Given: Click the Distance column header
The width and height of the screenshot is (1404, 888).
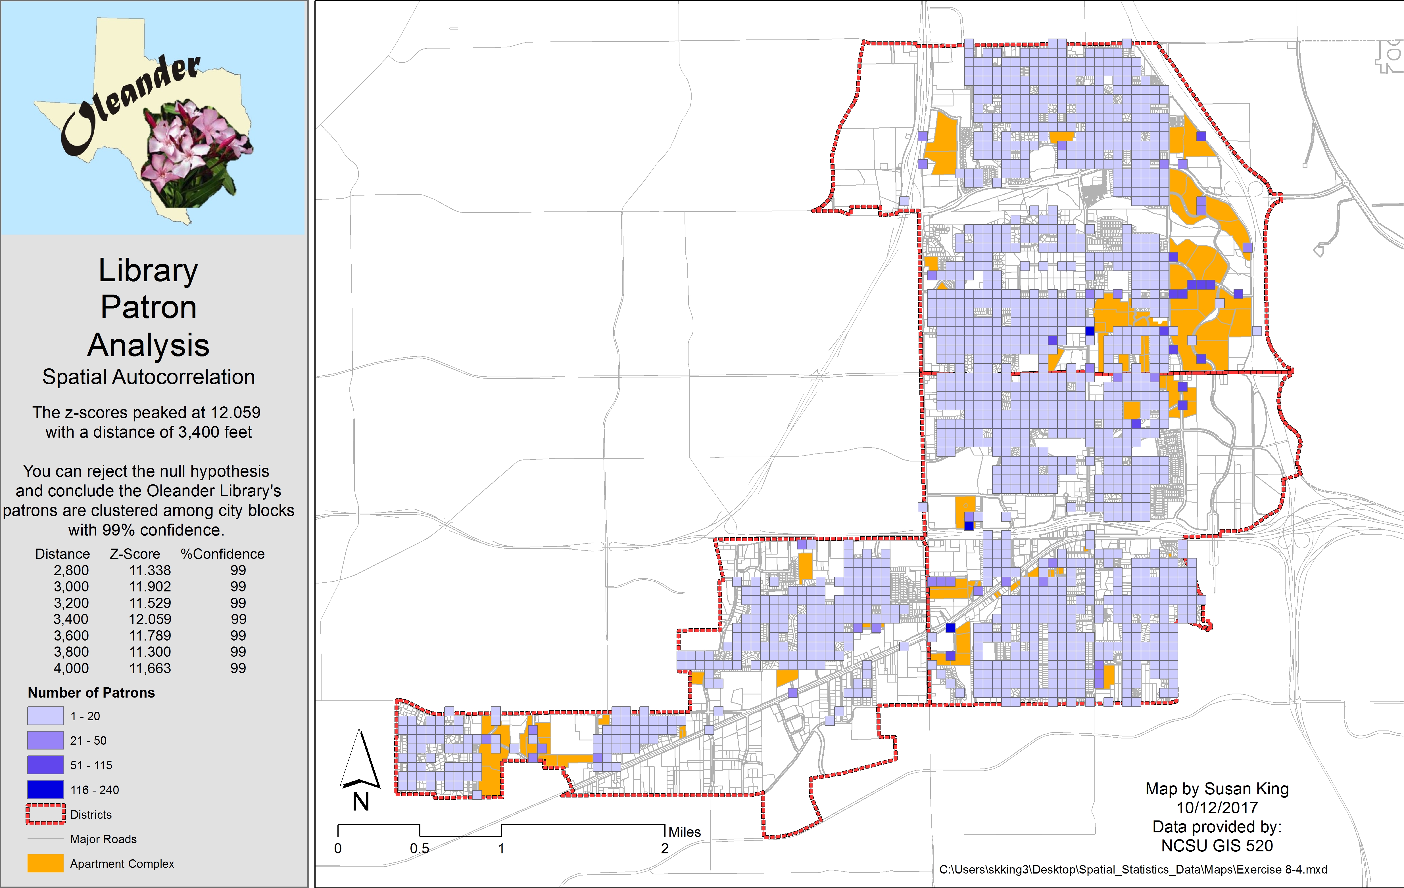Looking at the screenshot, I should [62, 553].
